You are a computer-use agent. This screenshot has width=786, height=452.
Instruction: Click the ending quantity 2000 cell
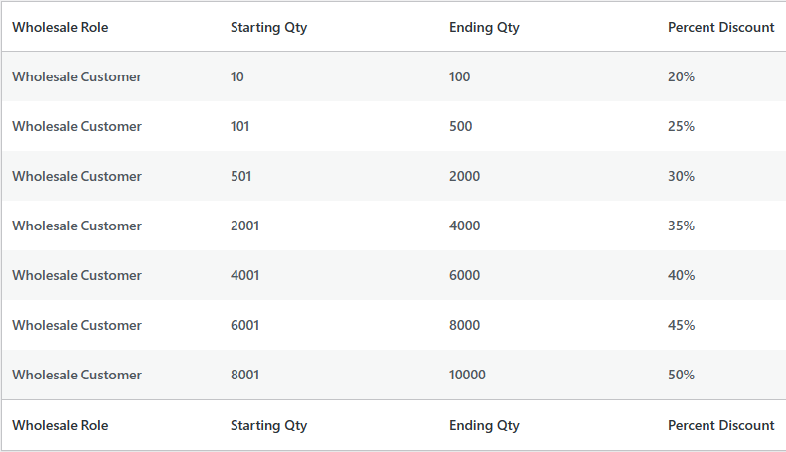(x=464, y=176)
